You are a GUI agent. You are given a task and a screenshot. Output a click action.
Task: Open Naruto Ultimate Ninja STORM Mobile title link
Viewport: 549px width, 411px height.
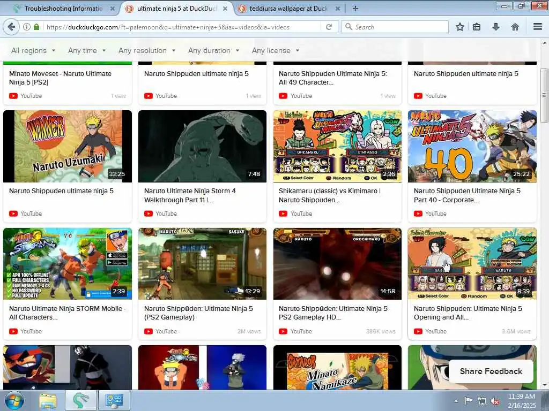click(67, 313)
